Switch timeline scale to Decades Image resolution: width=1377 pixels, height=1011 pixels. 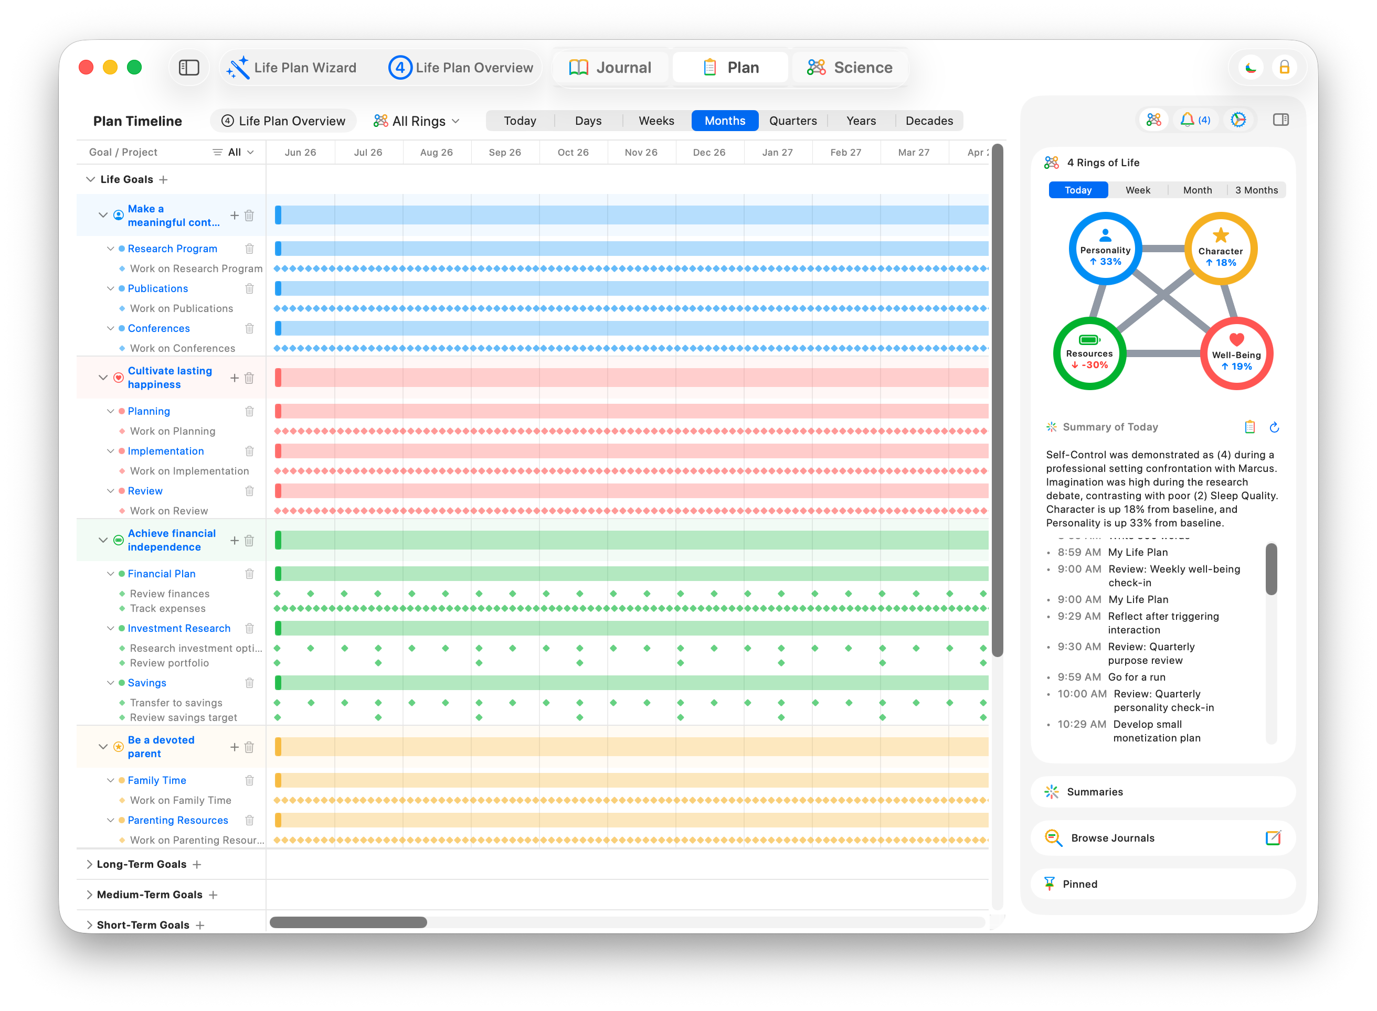coord(929,121)
